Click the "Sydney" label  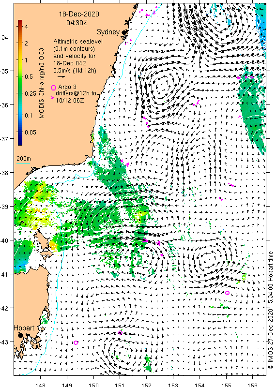pyautogui.click(x=108, y=32)
